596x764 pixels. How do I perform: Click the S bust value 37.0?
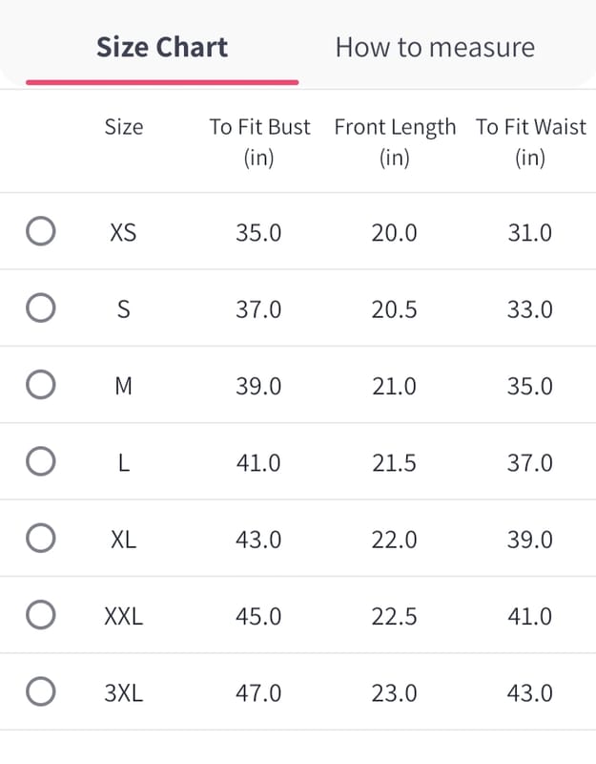pyautogui.click(x=258, y=309)
